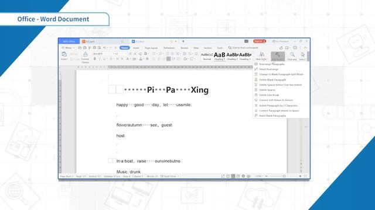The image size is (375, 210).
Task: Toggle Bold formatting
Action: [x=95, y=59]
